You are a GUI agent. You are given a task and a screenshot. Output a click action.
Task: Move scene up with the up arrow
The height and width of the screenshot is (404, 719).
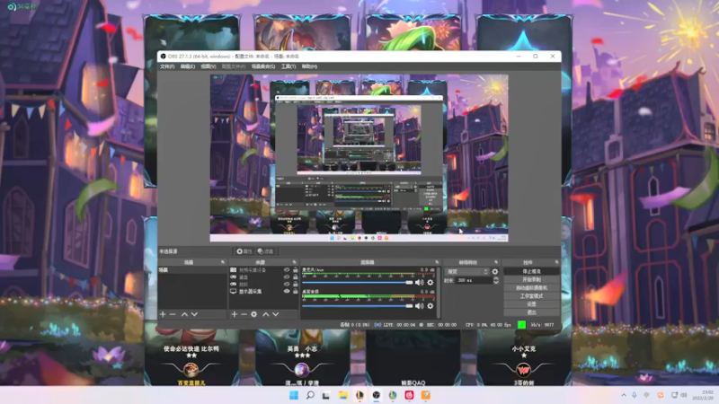pos(184,314)
